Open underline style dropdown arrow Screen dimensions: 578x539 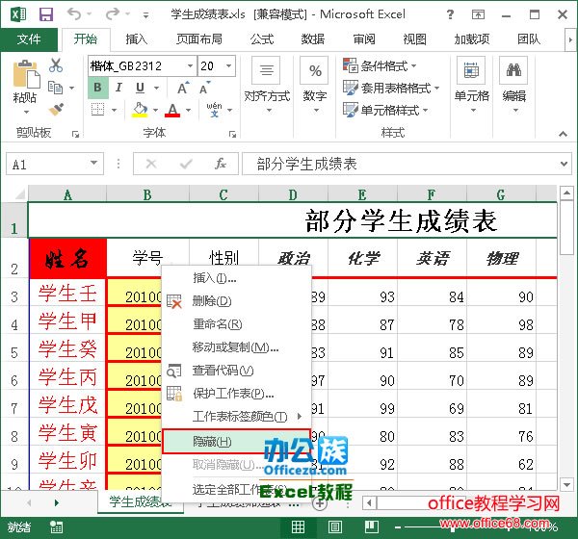click(x=157, y=88)
